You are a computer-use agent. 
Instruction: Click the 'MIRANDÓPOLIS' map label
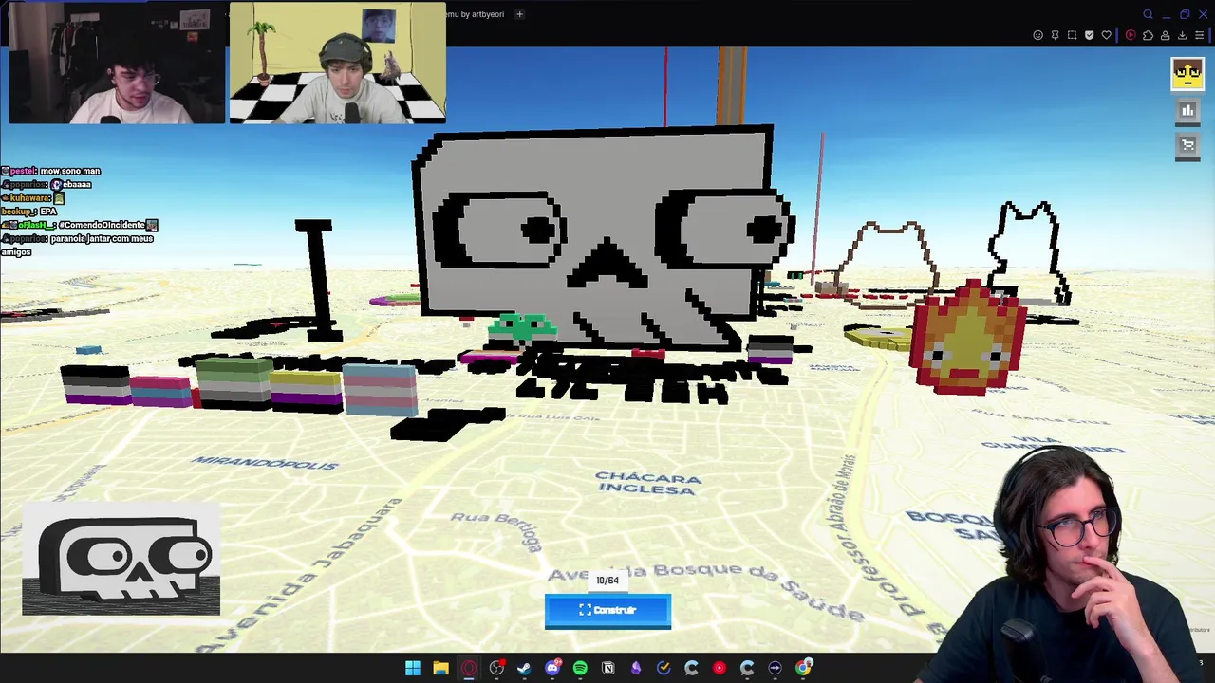tap(265, 464)
